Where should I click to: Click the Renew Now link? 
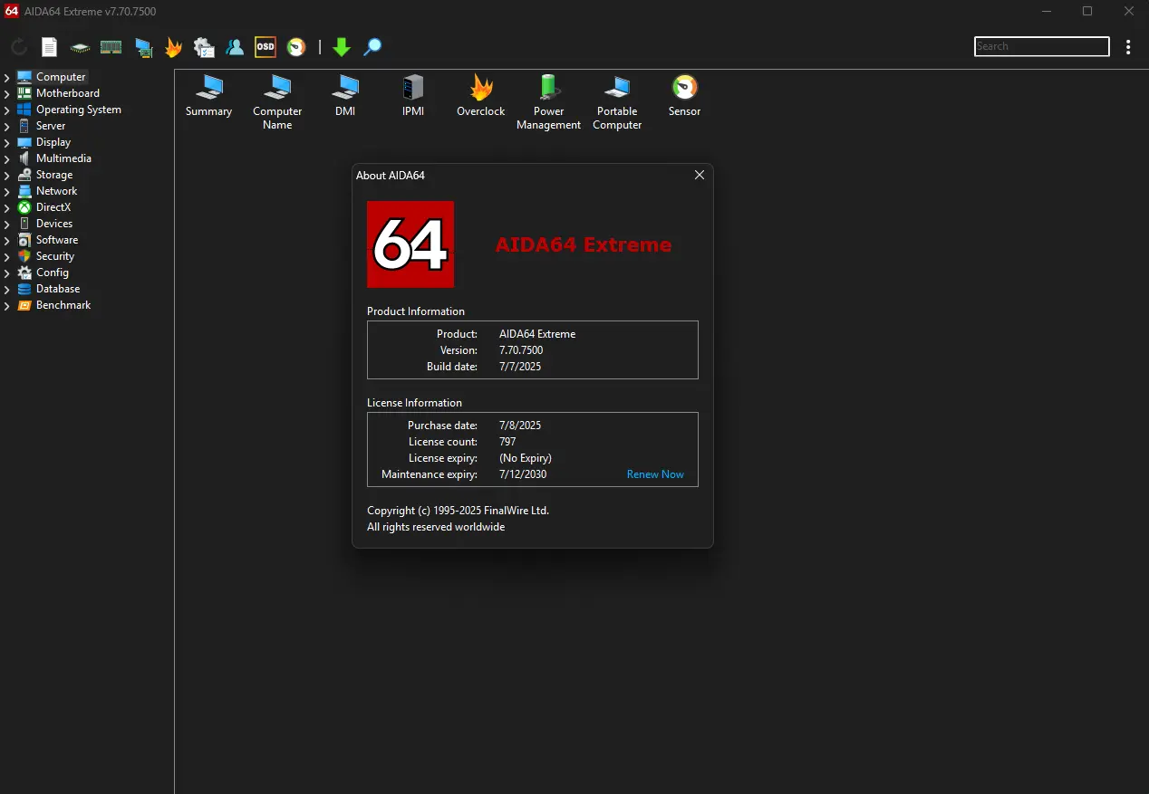[655, 474]
